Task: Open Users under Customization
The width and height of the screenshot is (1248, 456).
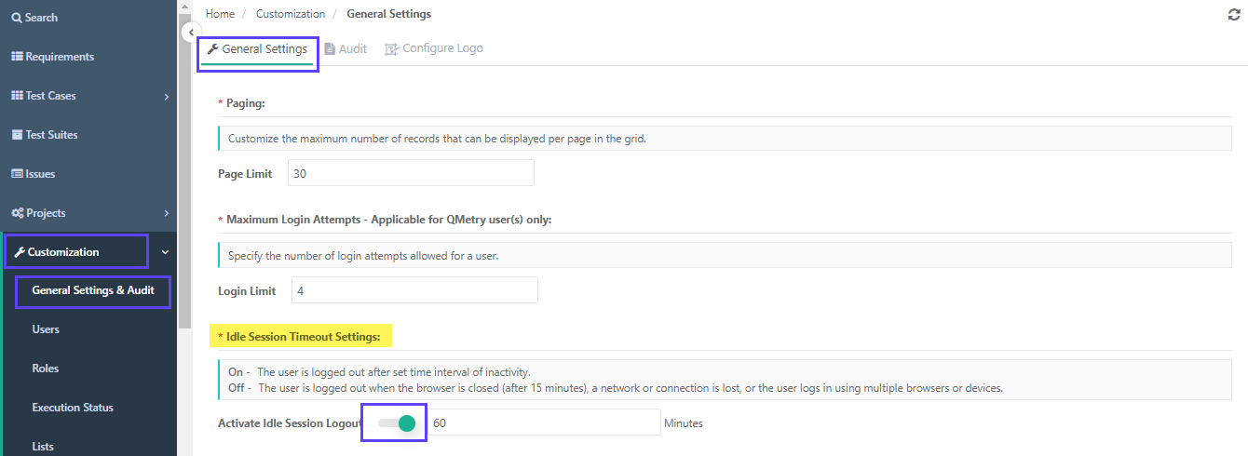Action: click(46, 329)
